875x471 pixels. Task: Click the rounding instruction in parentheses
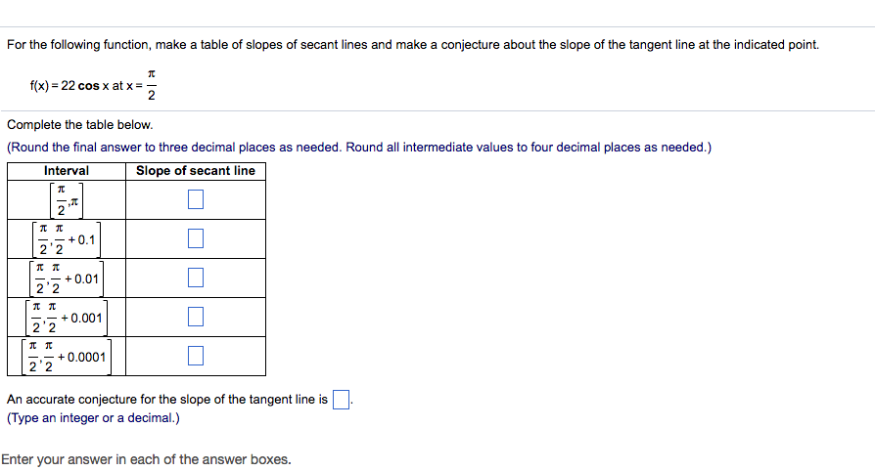click(x=358, y=148)
